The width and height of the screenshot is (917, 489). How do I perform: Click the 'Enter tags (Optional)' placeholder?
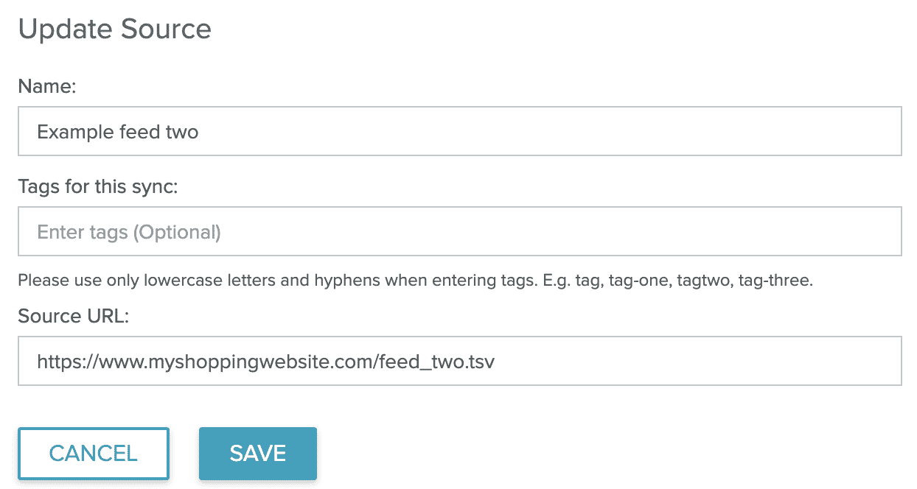point(129,233)
